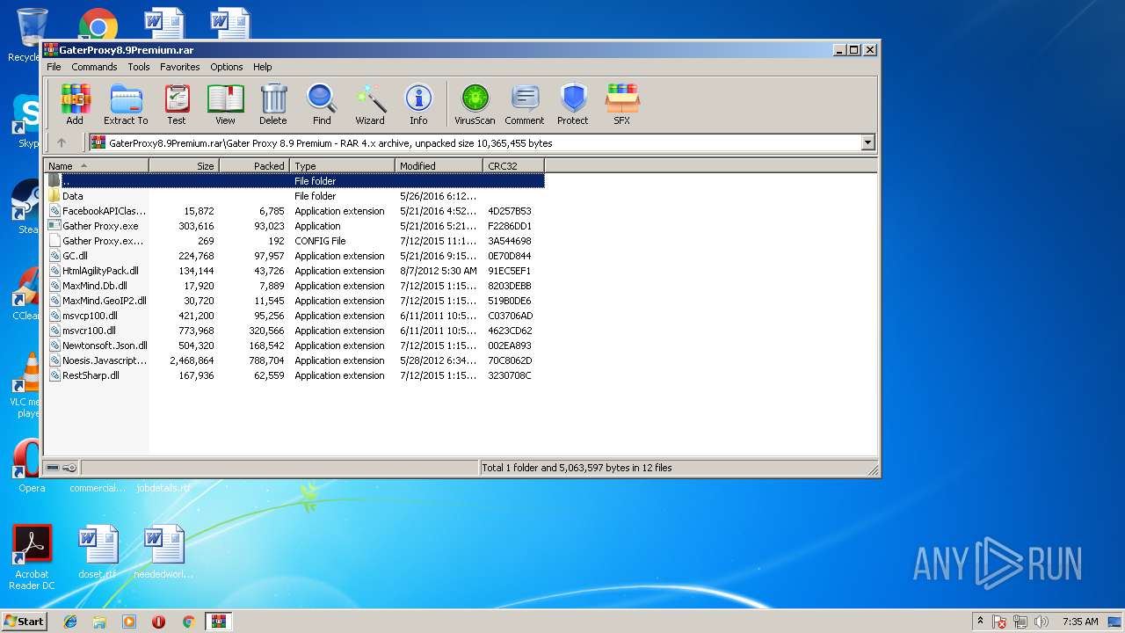Open doset.rtf desktop document
Image resolution: width=1125 pixels, height=633 pixels.
pos(98,551)
